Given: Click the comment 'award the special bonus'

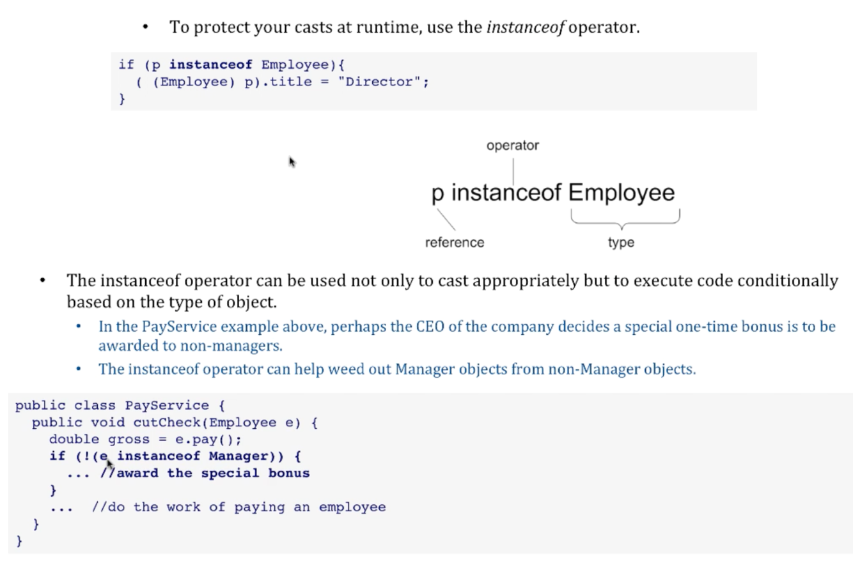Looking at the screenshot, I should point(205,473).
